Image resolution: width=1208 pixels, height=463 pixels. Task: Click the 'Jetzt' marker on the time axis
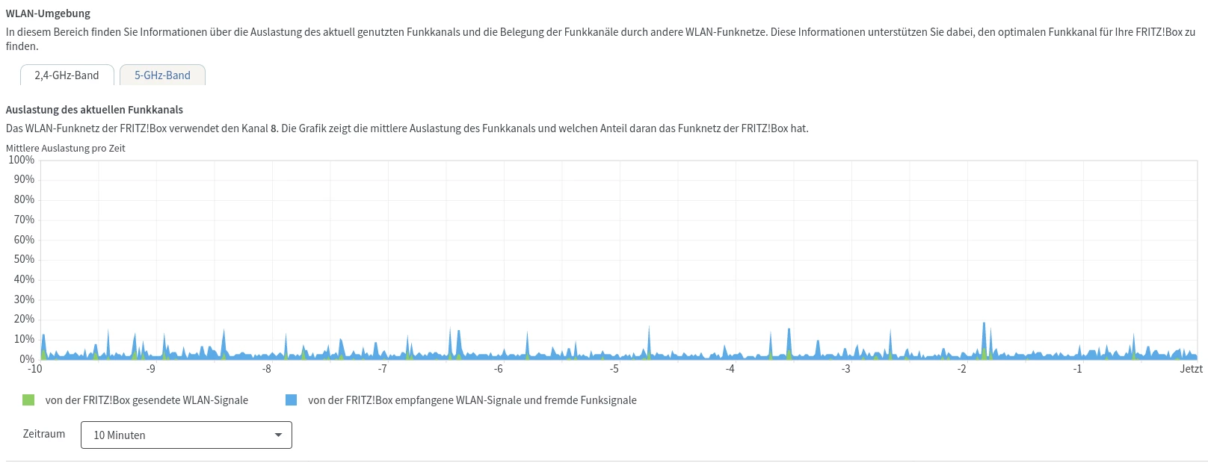click(x=1191, y=369)
